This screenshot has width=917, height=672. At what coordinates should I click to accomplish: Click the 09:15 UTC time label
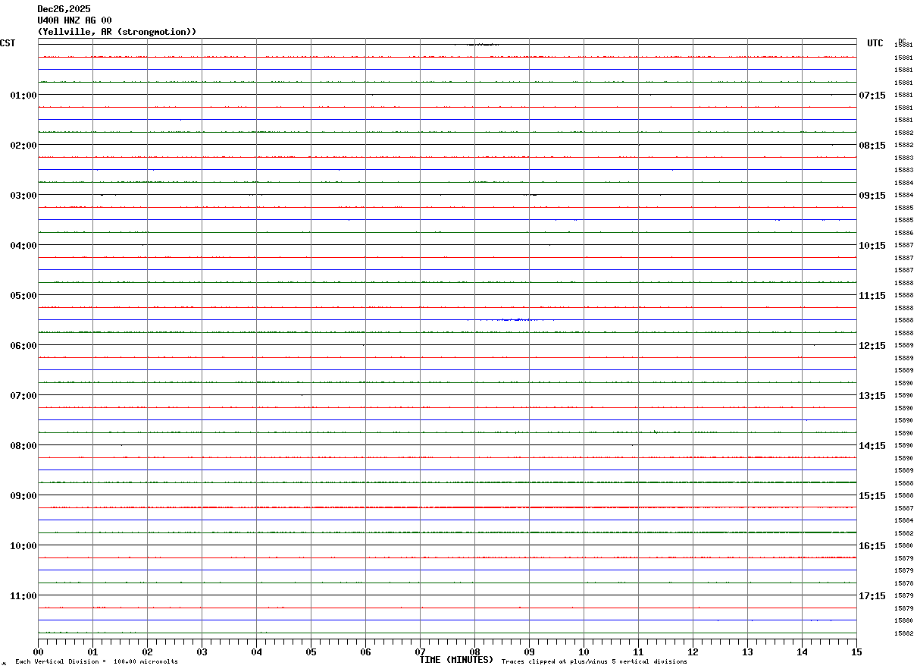click(x=872, y=196)
